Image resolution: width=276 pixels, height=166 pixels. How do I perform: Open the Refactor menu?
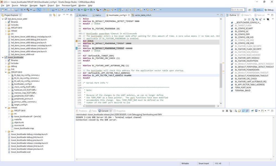coord(24,6)
